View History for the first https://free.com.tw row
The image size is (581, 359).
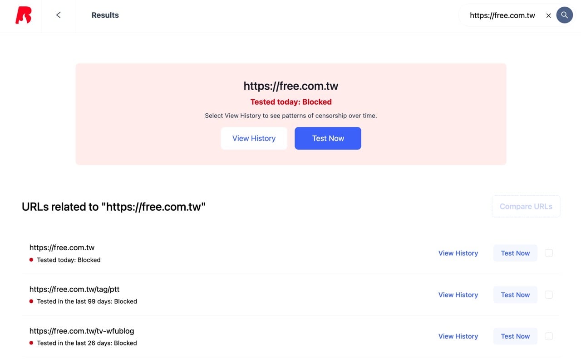458,253
